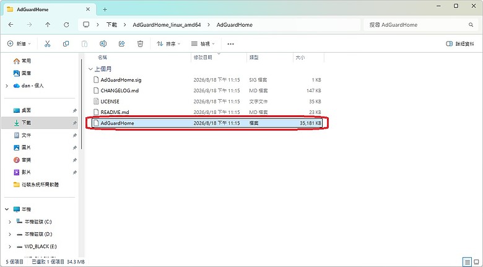The image size is (483, 267).
Task: Click the Share icon in toolbar
Action: click(121, 44)
